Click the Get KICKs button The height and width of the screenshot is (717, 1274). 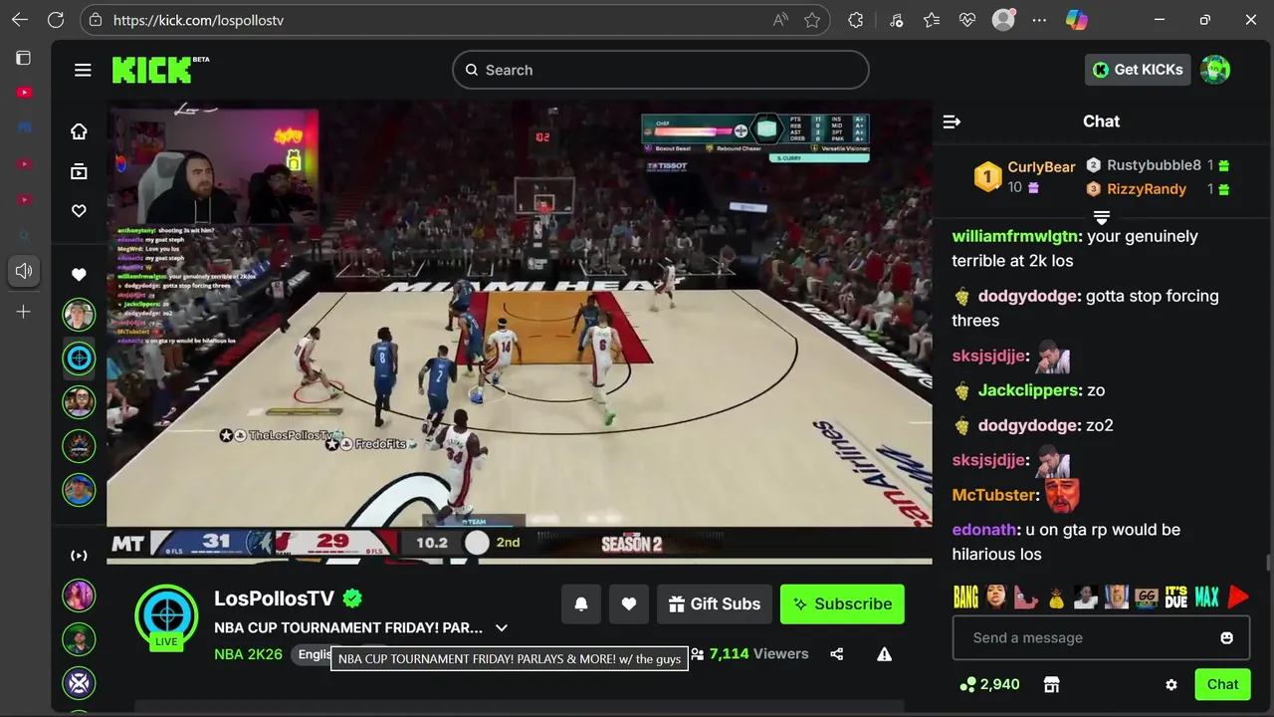(x=1138, y=70)
